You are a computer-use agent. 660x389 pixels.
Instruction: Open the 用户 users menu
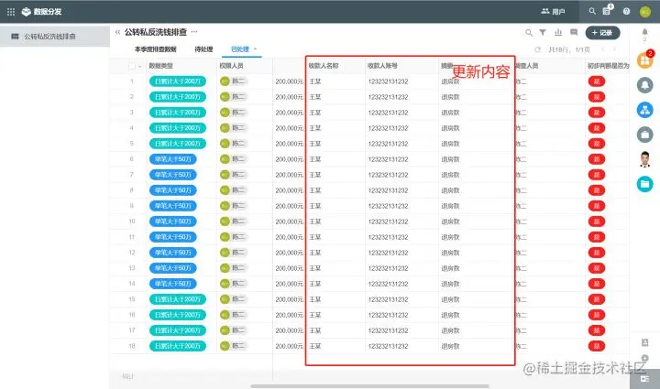[x=553, y=11]
